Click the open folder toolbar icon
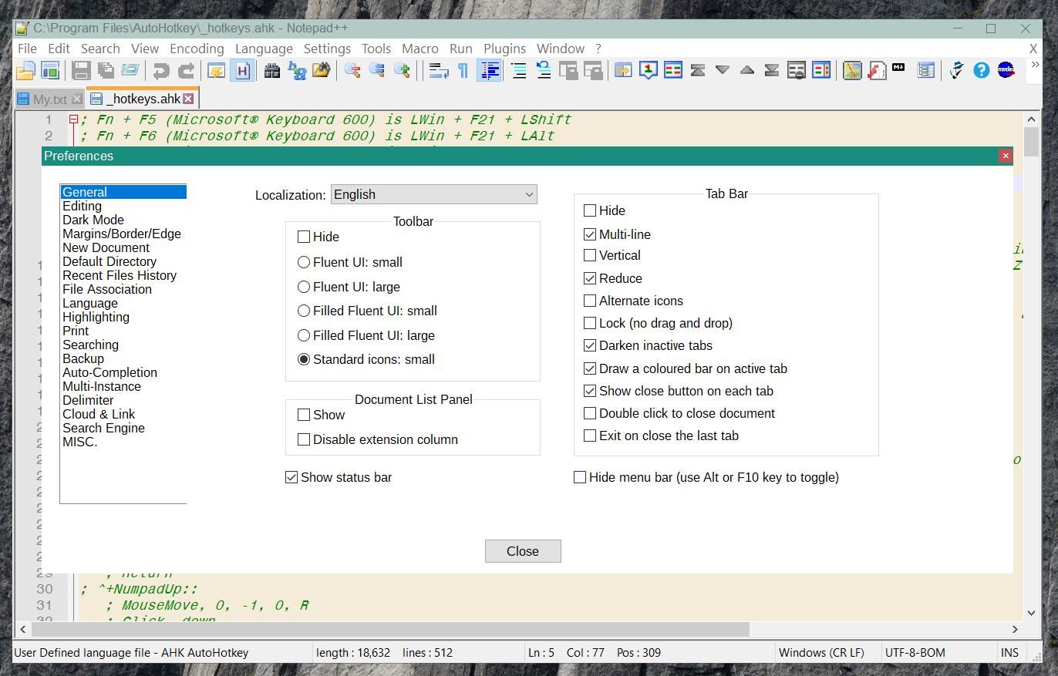This screenshot has width=1058, height=676. pos(25,71)
